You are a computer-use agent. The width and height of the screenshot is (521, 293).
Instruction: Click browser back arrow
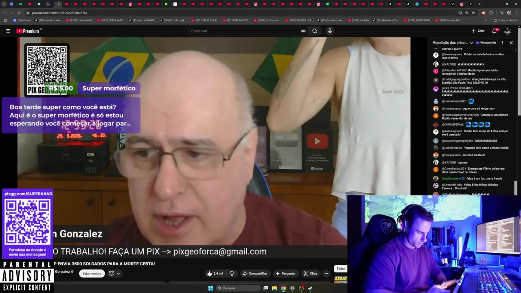4,13
